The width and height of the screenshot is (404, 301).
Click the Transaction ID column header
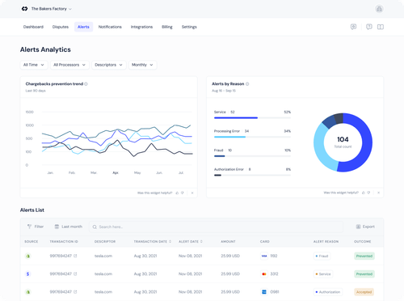click(x=64, y=241)
